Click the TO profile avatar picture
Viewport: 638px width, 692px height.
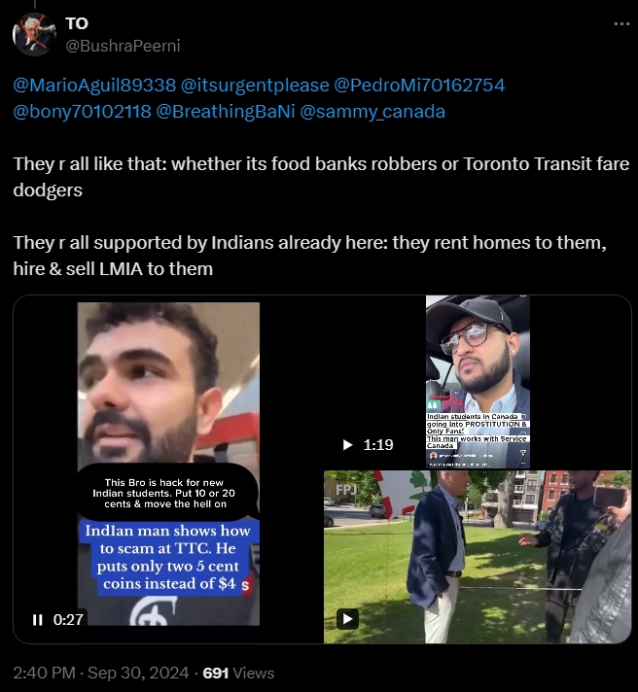tap(34, 34)
